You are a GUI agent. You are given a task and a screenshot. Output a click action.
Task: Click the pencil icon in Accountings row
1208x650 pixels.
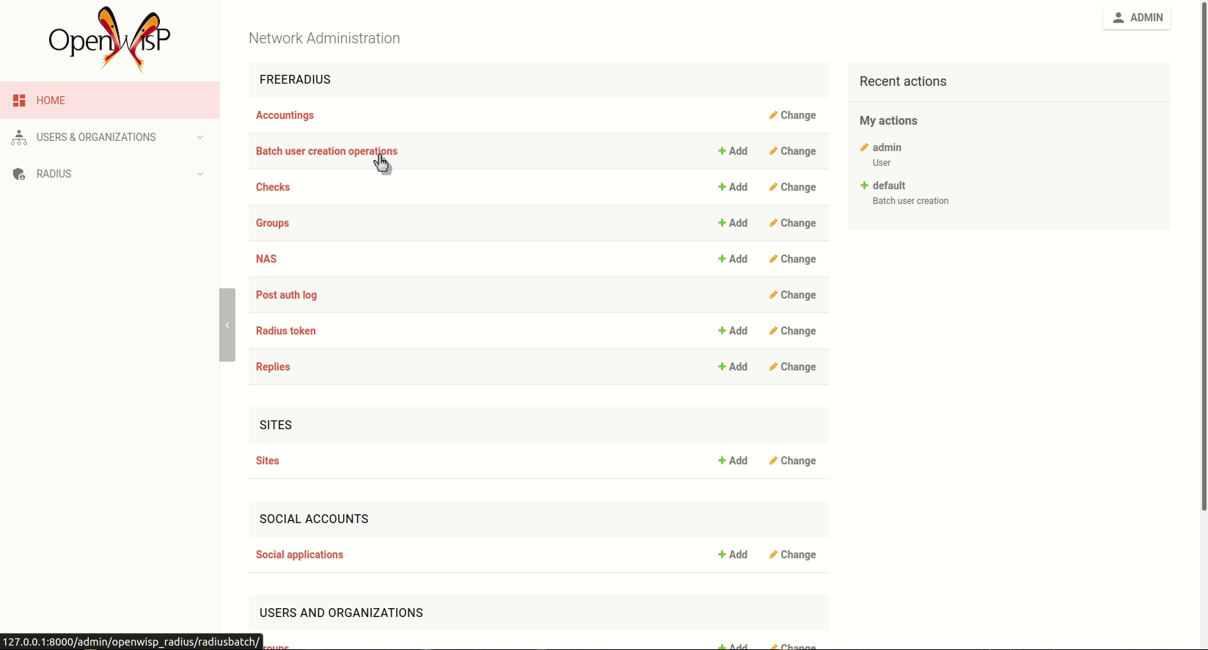(773, 115)
